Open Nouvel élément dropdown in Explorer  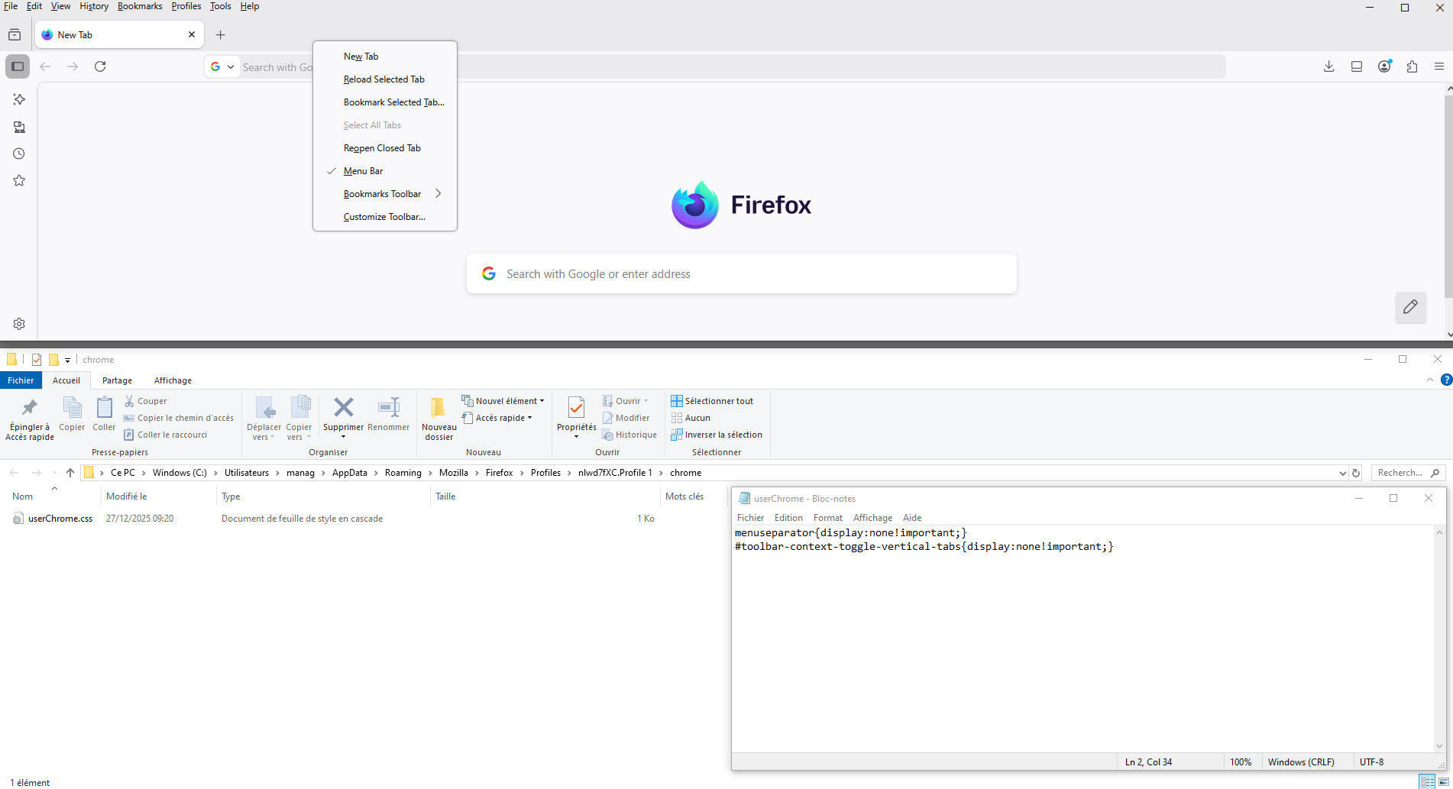tap(503, 401)
